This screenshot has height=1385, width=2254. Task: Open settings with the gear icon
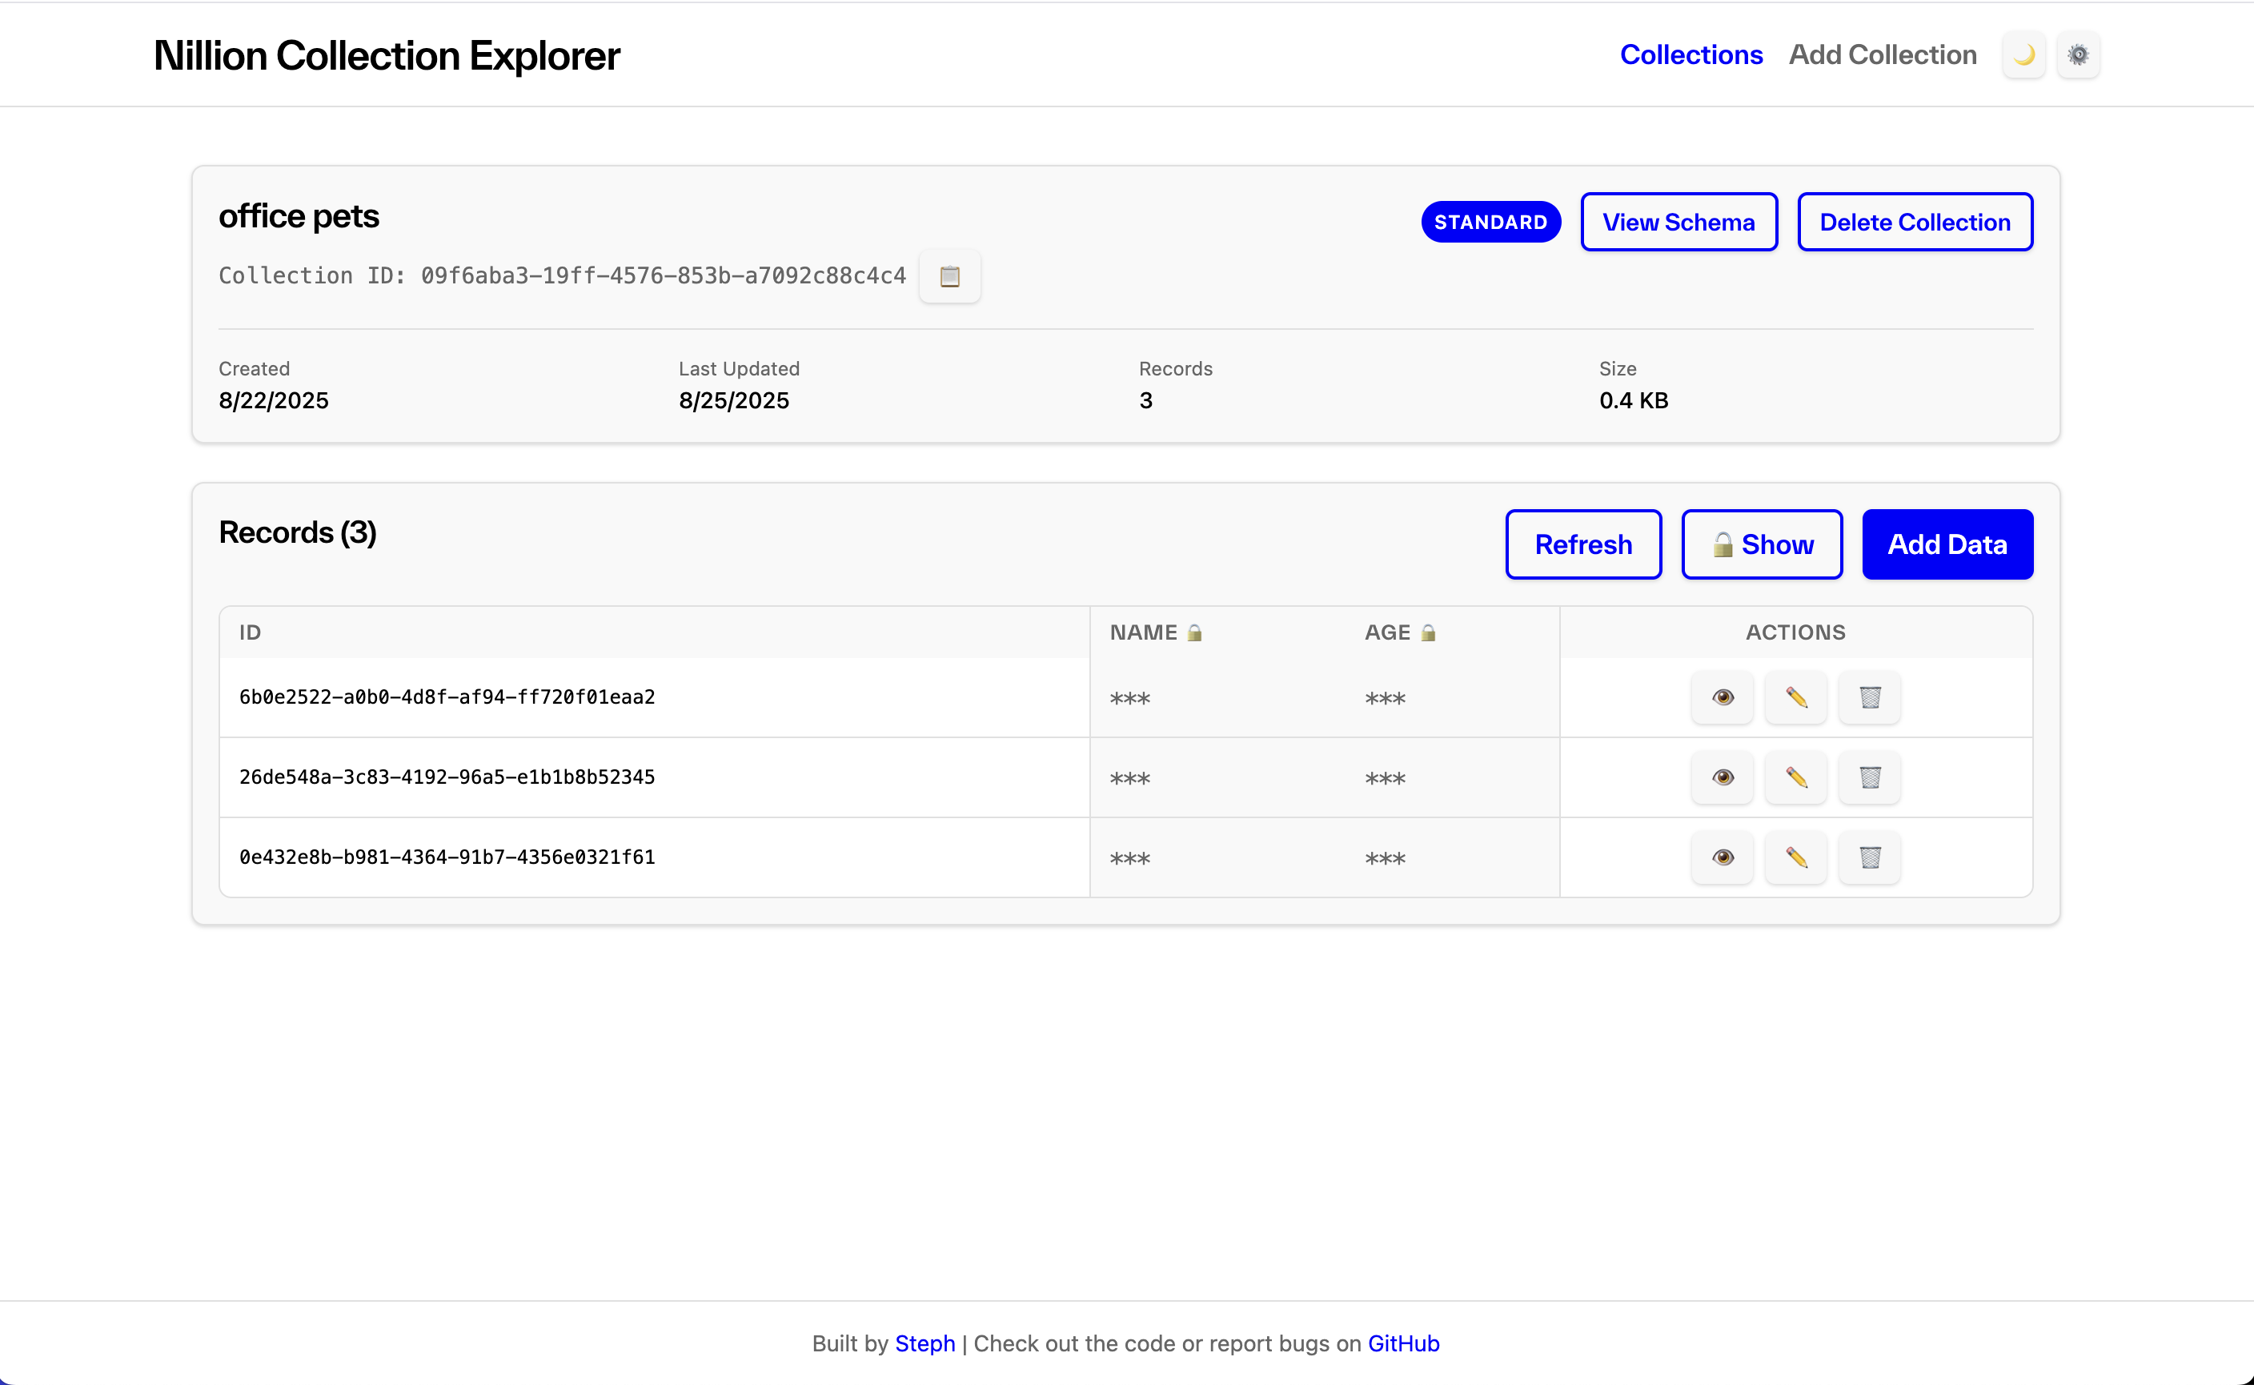pyautogui.click(x=2077, y=55)
